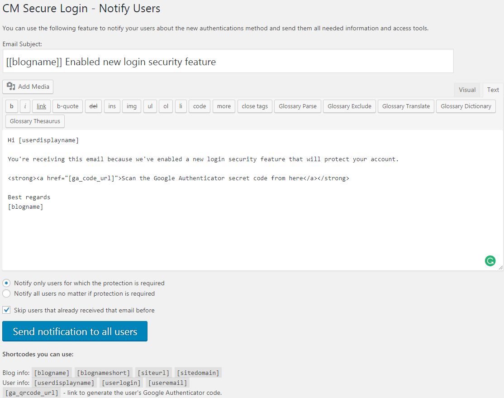This screenshot has height=398, width=504.
Task: Click Send notification to all users
Action: pyautogui.click(x=75, y=331)
